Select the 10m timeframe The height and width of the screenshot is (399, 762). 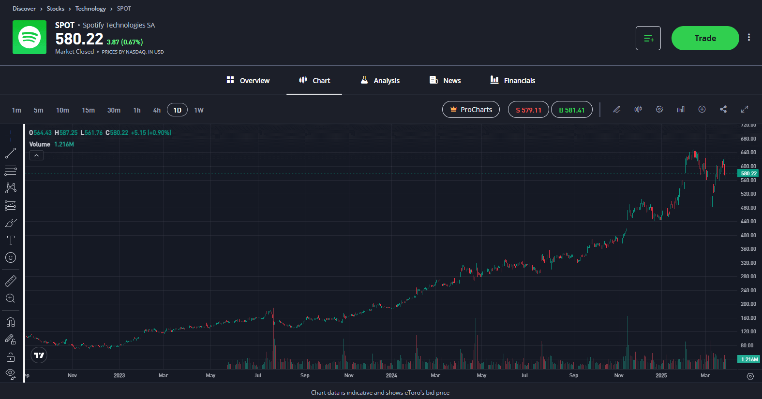[x=62, y=110]
